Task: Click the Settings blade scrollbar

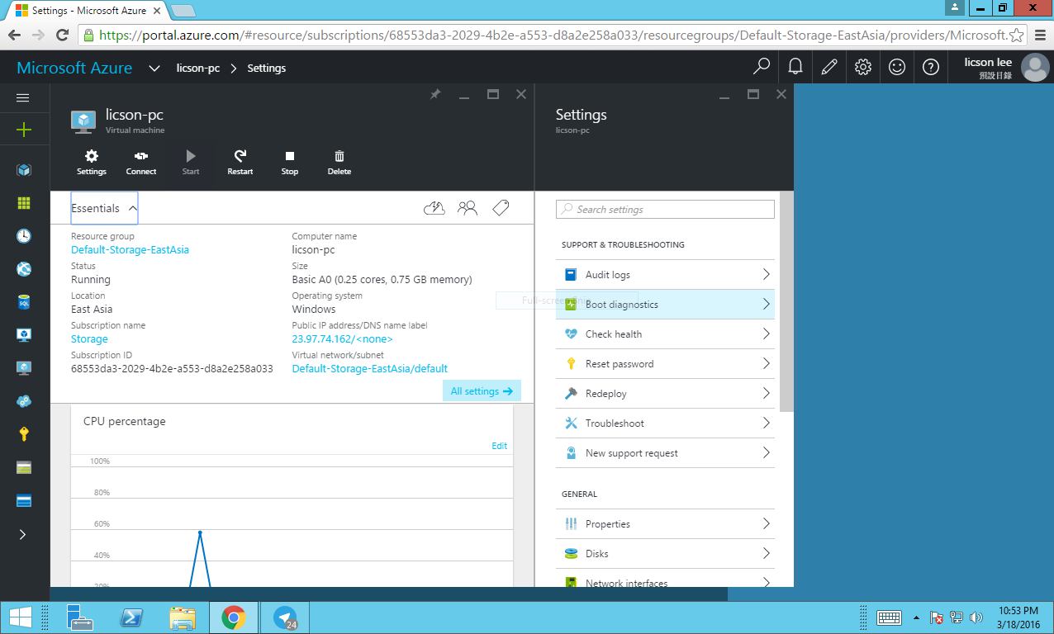Action: pos(786,301)
